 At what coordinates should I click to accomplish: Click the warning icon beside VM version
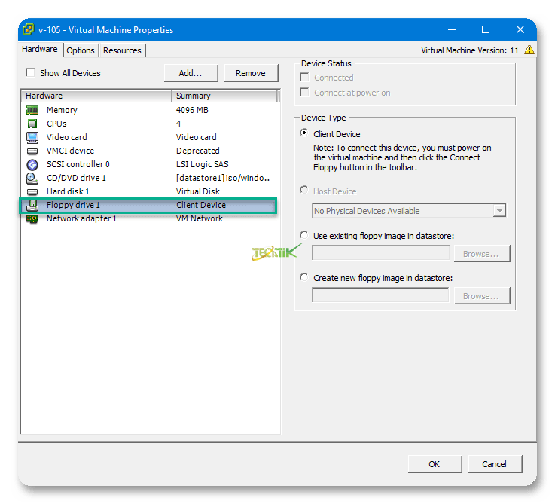point(529,50)
